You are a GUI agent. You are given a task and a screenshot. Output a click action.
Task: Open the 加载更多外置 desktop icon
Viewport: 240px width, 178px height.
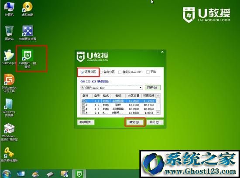(x=27, y=33)
